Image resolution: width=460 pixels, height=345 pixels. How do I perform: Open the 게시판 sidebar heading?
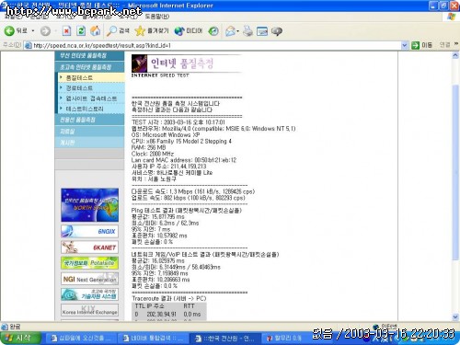point(89,143)
